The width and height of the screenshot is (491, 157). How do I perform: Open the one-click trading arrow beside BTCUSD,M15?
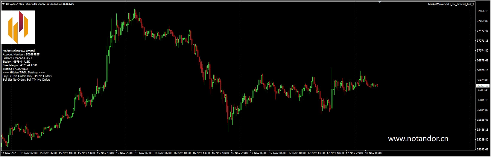[3, 4]
